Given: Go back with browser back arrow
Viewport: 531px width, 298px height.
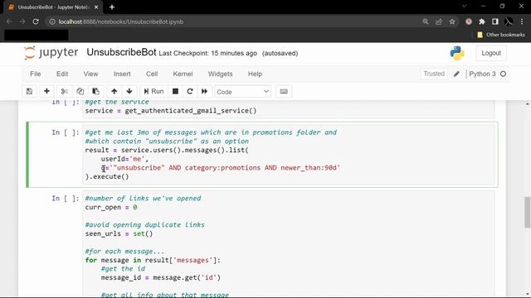Looking at the screenshot, I should [9, 22].
